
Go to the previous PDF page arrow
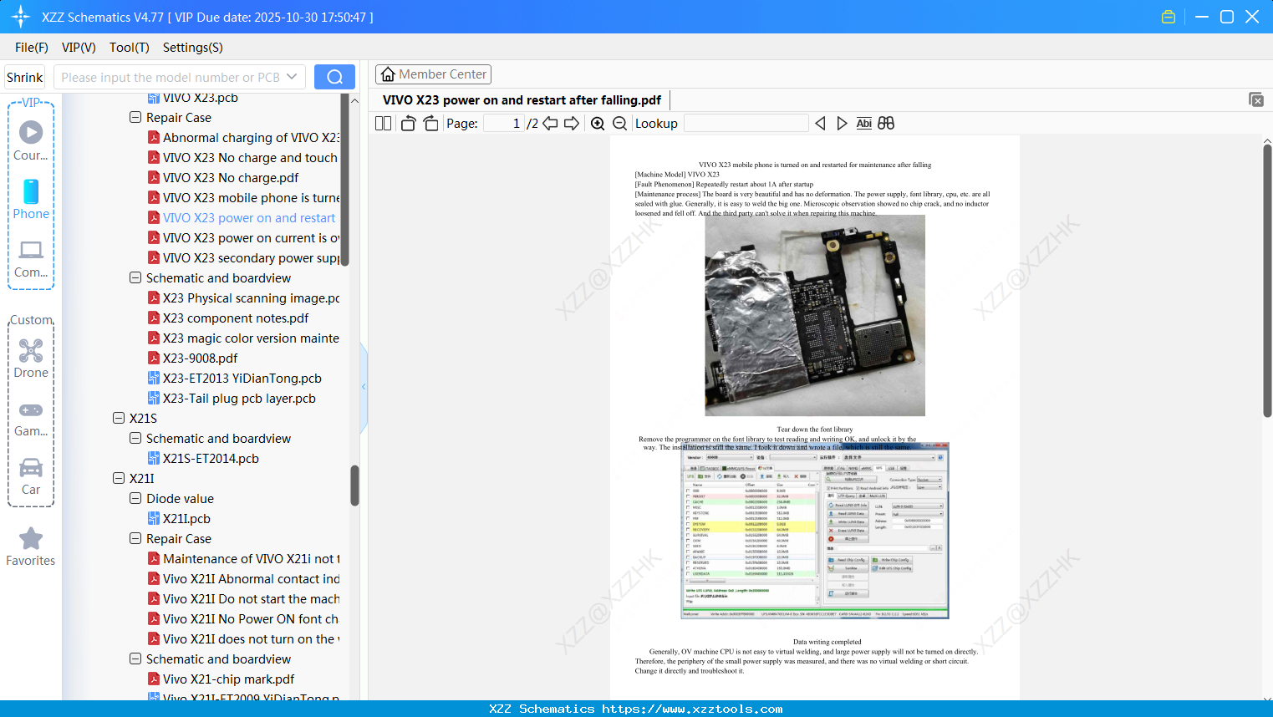coord(550,124)
